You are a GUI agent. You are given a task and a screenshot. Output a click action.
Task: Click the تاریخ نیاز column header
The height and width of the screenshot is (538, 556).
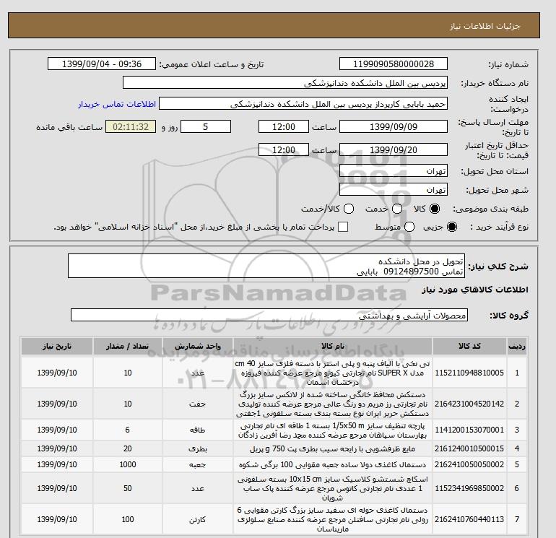(x=57, y=346)
